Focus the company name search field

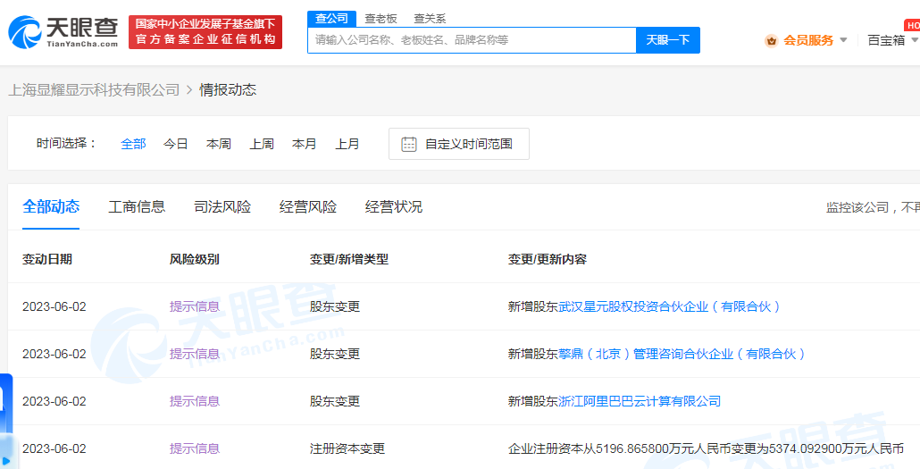[472, 40]
